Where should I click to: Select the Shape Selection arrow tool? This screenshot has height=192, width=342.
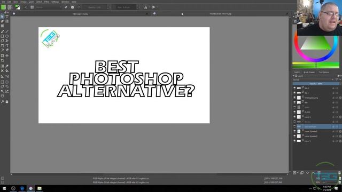pyautogui.click(x=2, y=17)
